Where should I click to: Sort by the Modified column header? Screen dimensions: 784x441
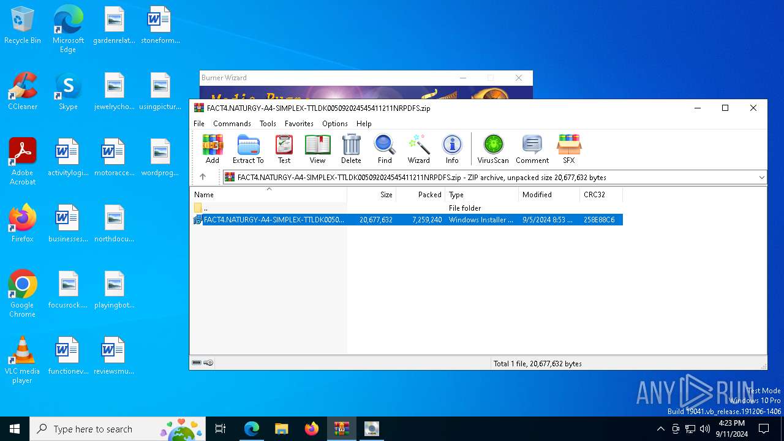point(549,195)
